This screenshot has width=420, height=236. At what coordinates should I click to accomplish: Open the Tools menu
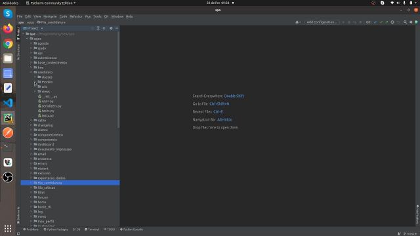97,16
